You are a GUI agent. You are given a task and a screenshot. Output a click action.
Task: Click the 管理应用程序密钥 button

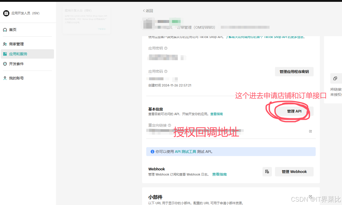294,72
